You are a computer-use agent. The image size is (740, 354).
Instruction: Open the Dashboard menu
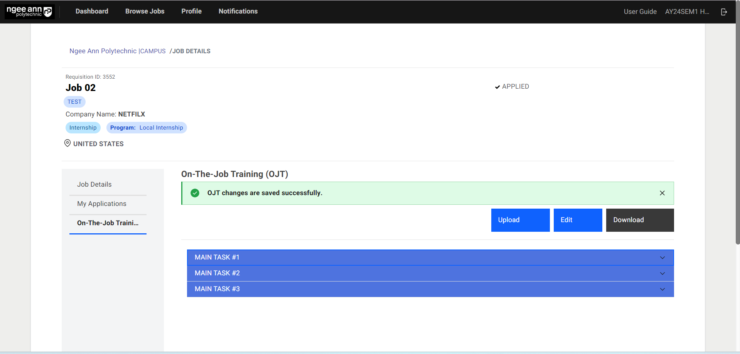point(92,12)
